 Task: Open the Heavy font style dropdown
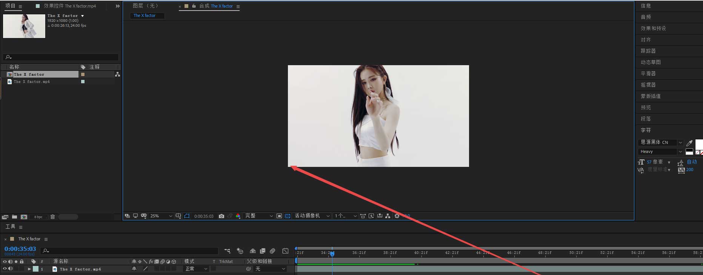coord(661,151)
